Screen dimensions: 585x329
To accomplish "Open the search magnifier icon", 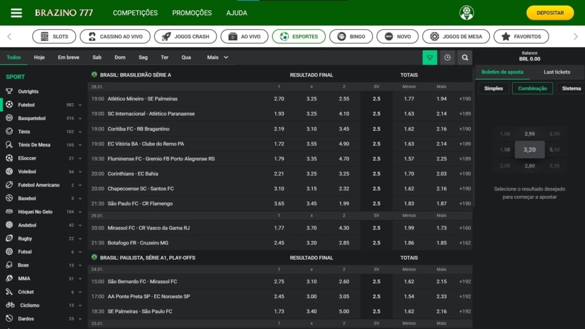I will point(465,58).
